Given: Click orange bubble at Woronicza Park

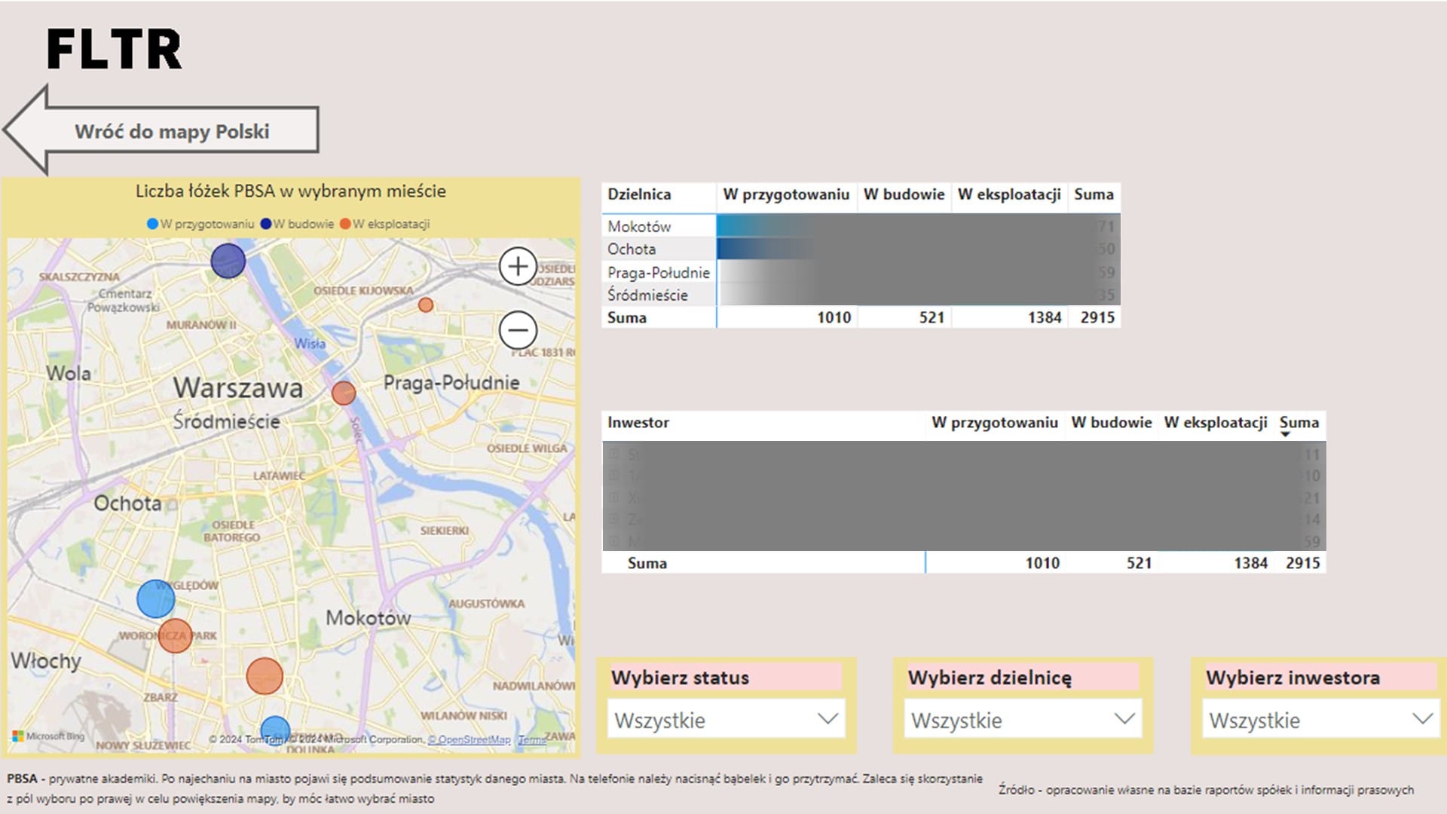Looking at the screenshot, I should click(175, 636).
